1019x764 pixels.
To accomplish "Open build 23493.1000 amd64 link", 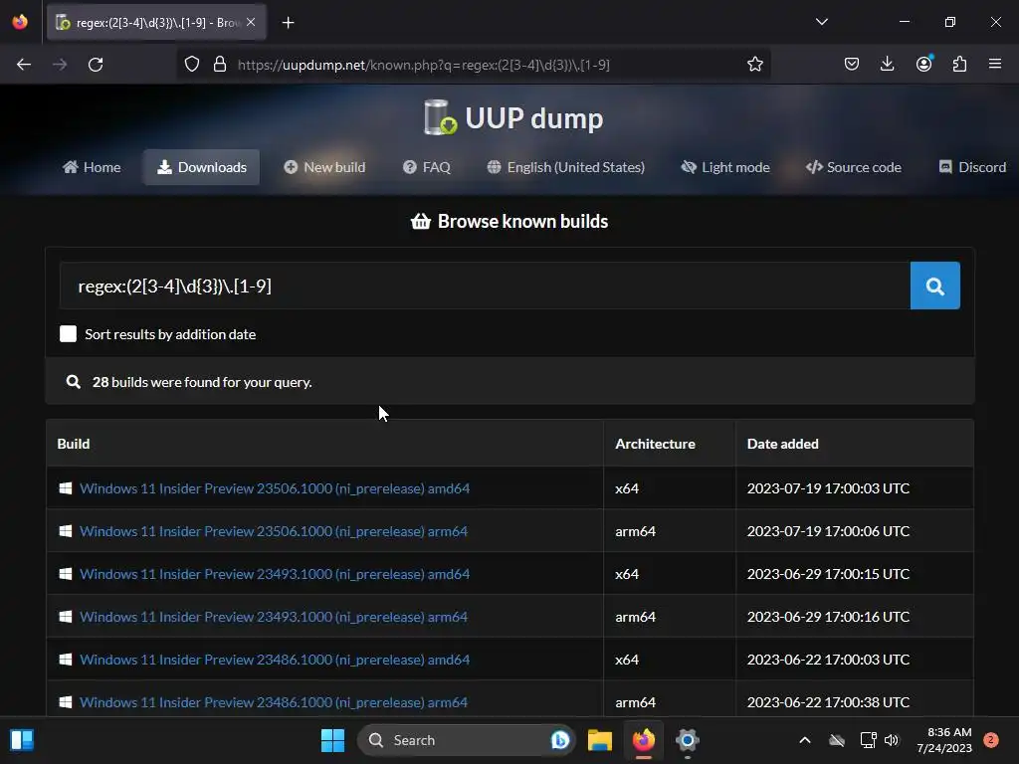I will [275, 574].
